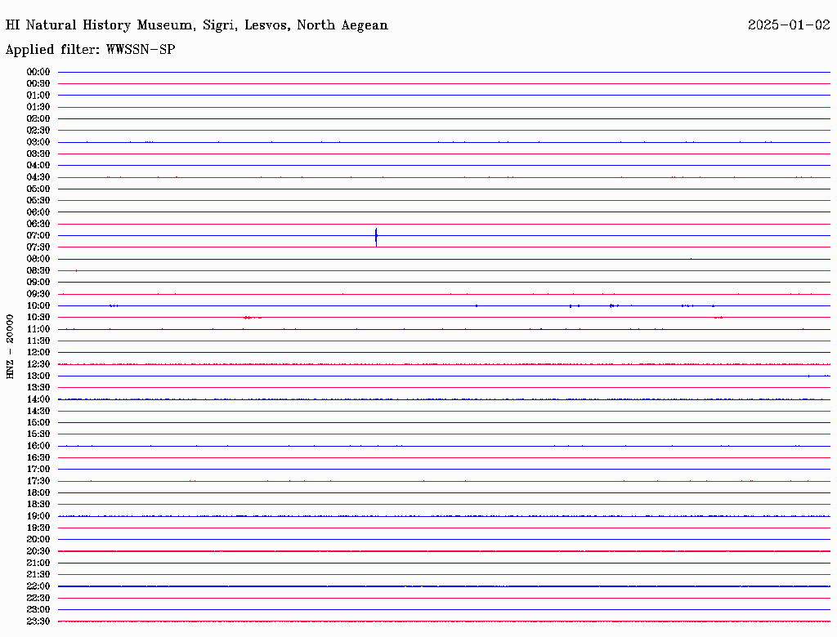Click the 10:00 time label
Viewport: 837px width, 637px height.
[x=38, y=305]
